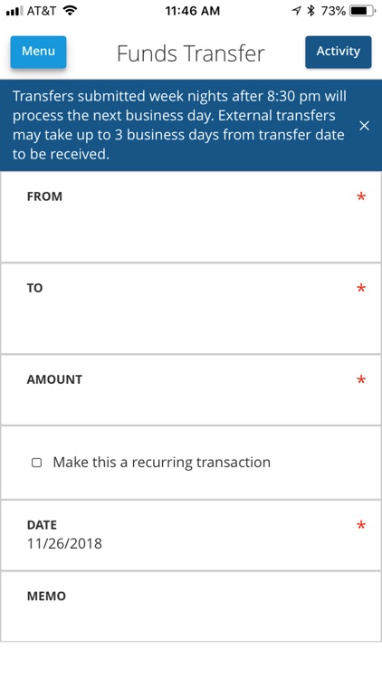Open the DATE picker showing 11/26/2018
Viewport: 382px width, 679px height.
[x=191, y=535]
